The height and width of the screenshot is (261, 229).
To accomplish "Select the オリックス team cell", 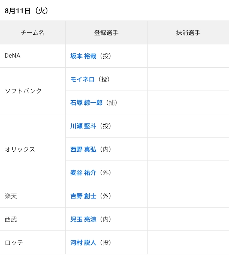I will point(33,149).
